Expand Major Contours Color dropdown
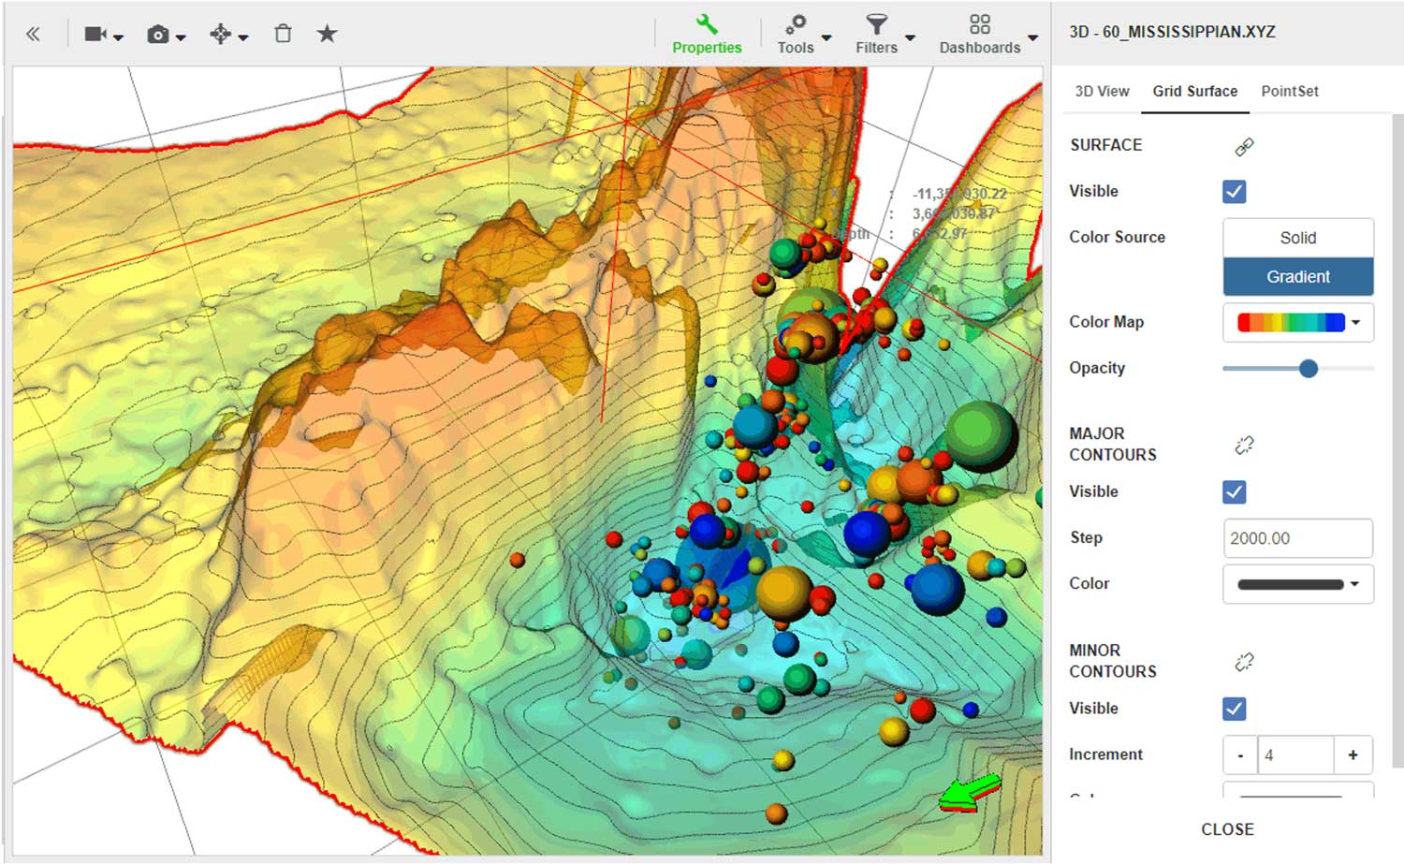Viewport: 1404px width, 864px height. point(1298,584)
